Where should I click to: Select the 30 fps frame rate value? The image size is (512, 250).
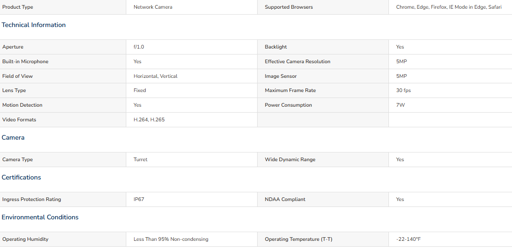pos(403,91)
